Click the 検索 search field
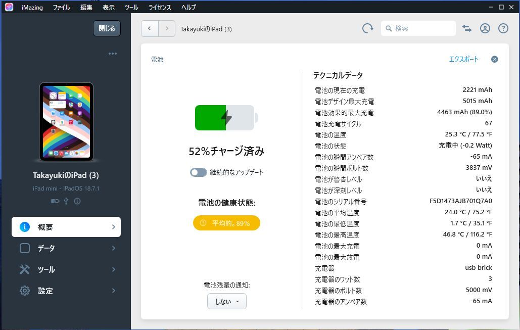The height and width of the screenshot is (330, 520). point(418,28)
